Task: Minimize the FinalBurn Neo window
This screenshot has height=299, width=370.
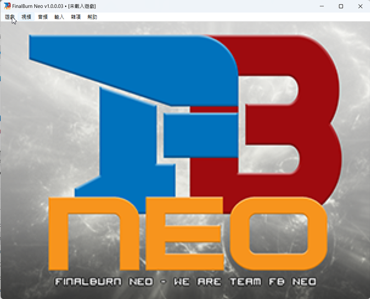Action: [322, 6]
